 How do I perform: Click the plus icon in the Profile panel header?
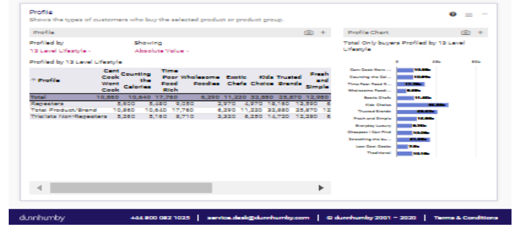(x=323, y=33)
